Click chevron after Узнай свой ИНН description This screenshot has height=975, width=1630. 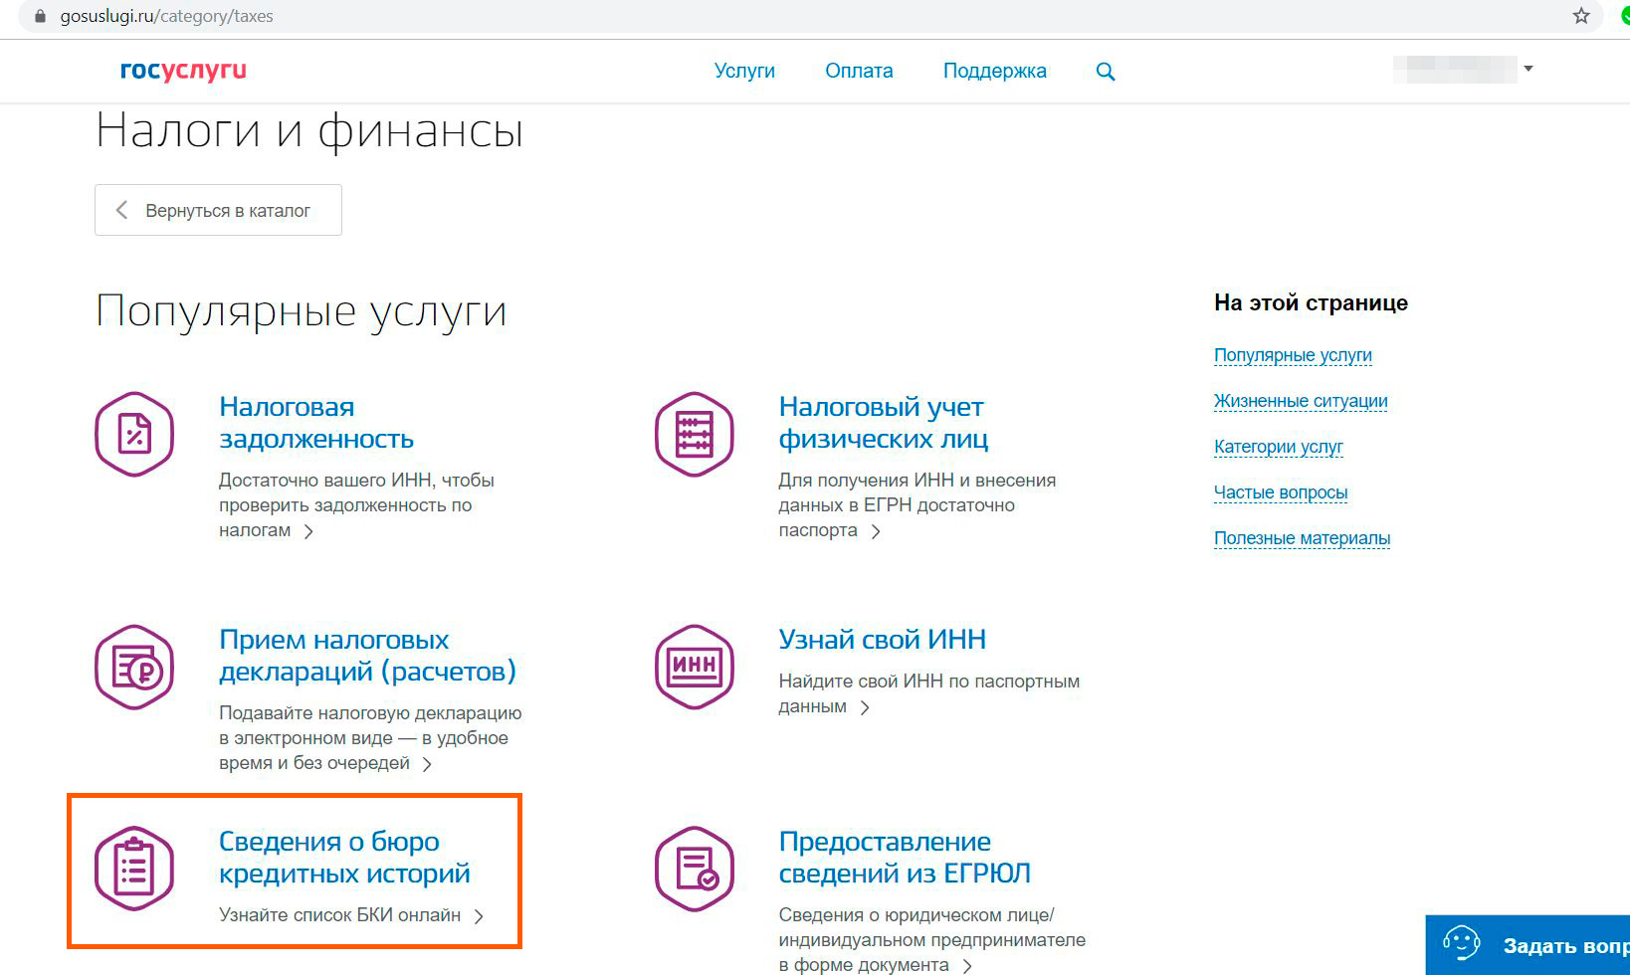(865, 707)
